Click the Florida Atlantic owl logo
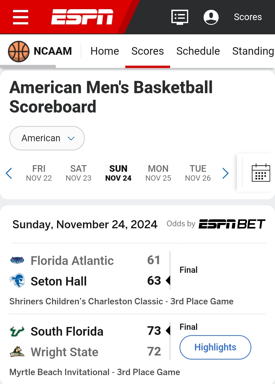The height and width of the screenshot is (384, 275). [x=17, y=260]
